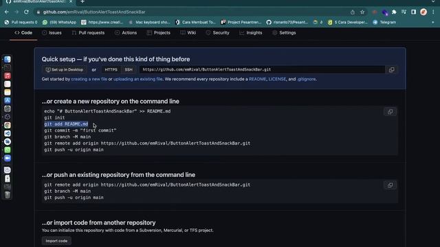
Task: Open Chrome's three-dot menu
Action: point(433,12)
